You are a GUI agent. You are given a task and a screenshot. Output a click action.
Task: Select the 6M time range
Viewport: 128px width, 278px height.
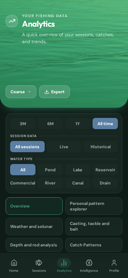point(50,124)
